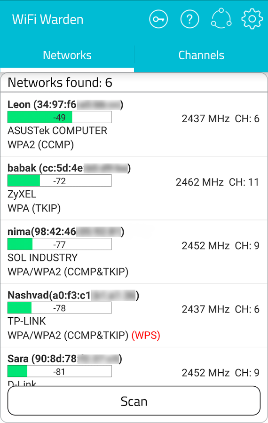Click Leon's -49 signal strength bar
The width and height of the screenshot is (268, 423).
click(x=59, y=117)
